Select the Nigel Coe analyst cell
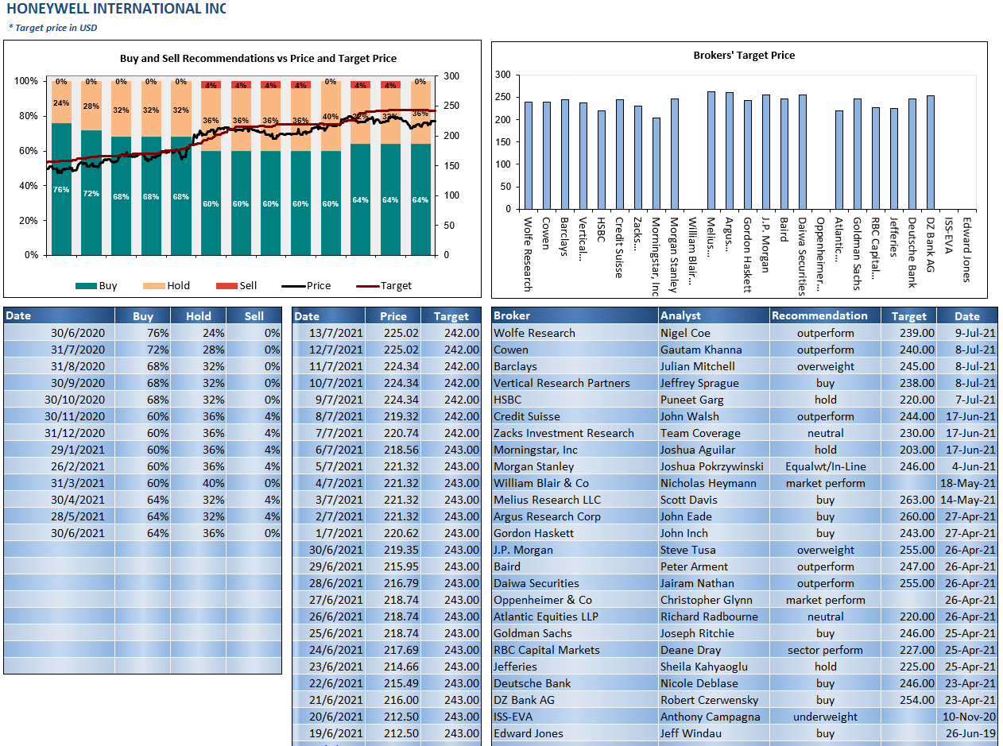Image resolution: width=1003 pixels, height=746 pixels. click(x=685, y=333)
